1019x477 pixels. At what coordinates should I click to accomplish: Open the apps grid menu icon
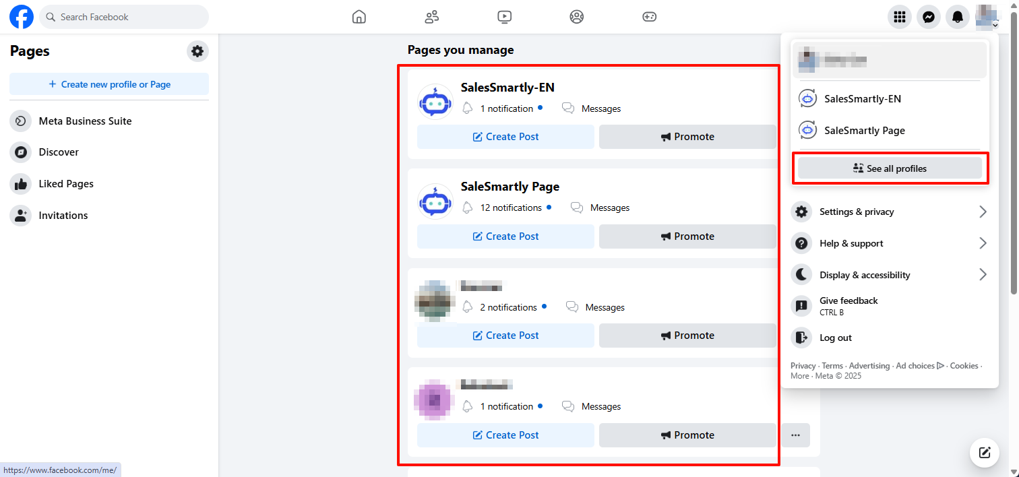click(899, 17)
